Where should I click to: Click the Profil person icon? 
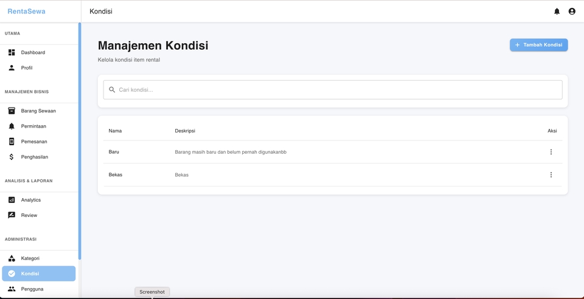(12, 67)
